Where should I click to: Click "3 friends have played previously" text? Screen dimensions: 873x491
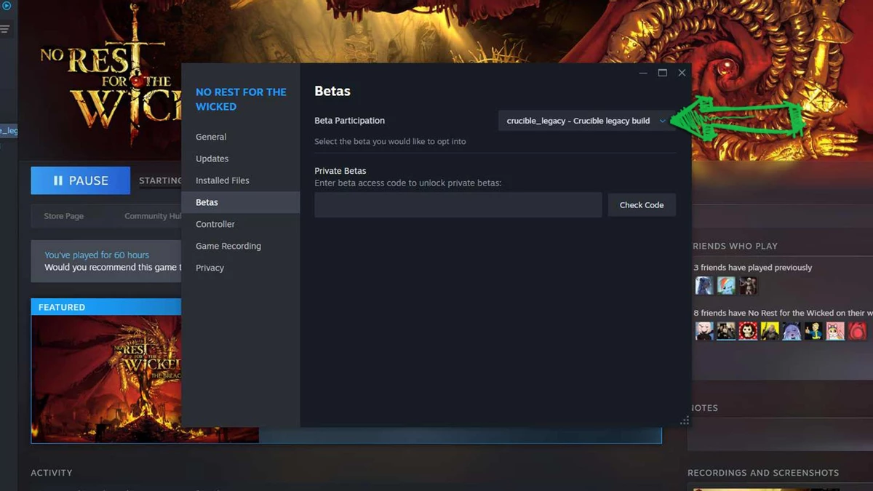point(753,268)
